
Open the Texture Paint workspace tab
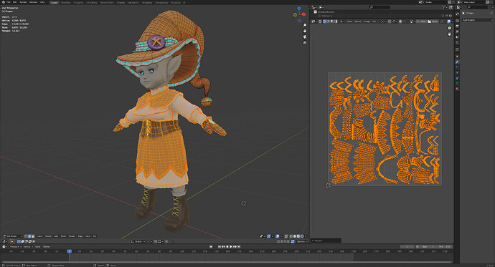(x=107, y=3)
